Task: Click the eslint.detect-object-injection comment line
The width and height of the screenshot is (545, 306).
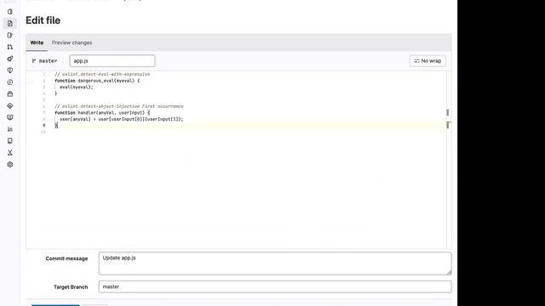Action: coord(119,106)
